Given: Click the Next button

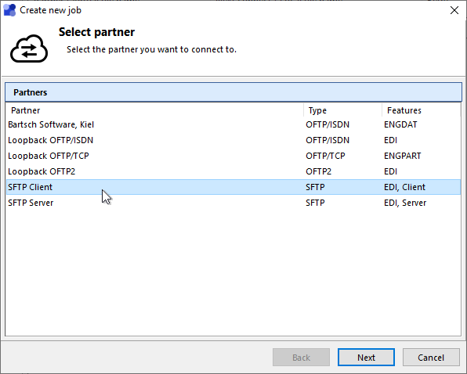Looking at the screenshot, I should 366,357.
